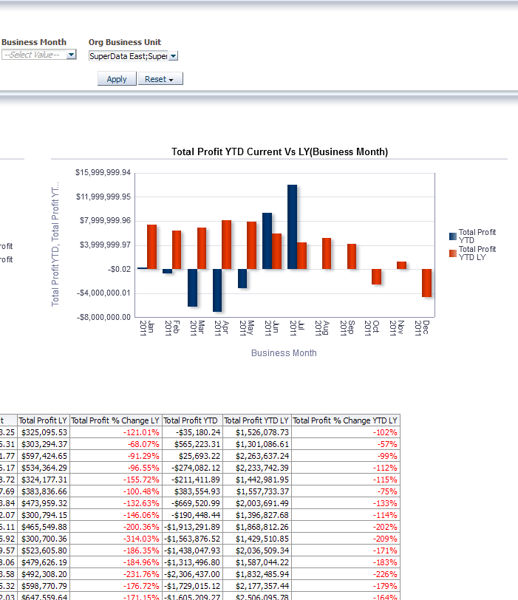518x600 pixels.
Task: Click the Total Profit % Change YTD LY header
Action: tap(345, 420)
